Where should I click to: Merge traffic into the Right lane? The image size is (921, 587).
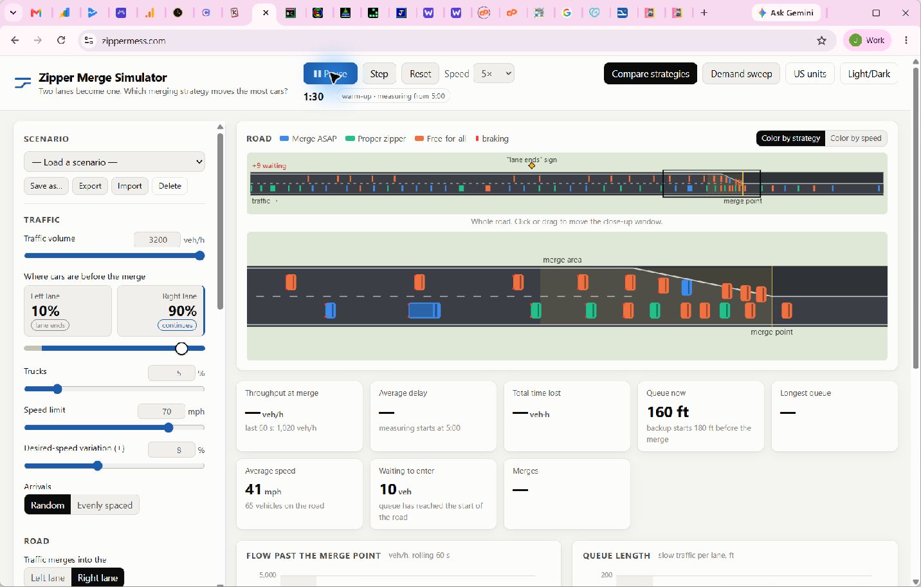coord(98,578)
